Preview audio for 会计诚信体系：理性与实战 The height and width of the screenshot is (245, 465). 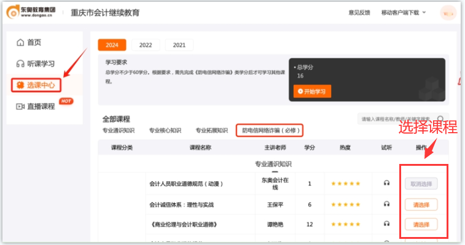click(386, 204)
